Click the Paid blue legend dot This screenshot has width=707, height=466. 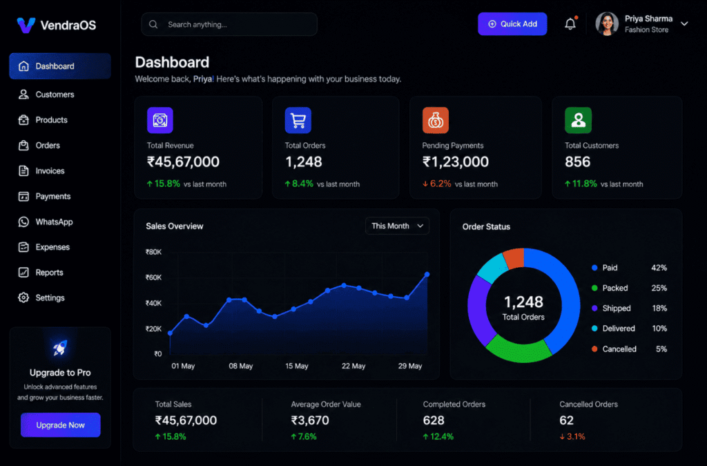coord(594,268)
